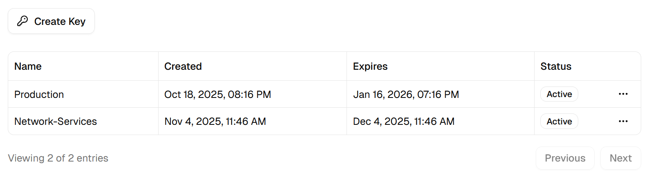
Task: Click the Created column header
Action: point(183,66)
